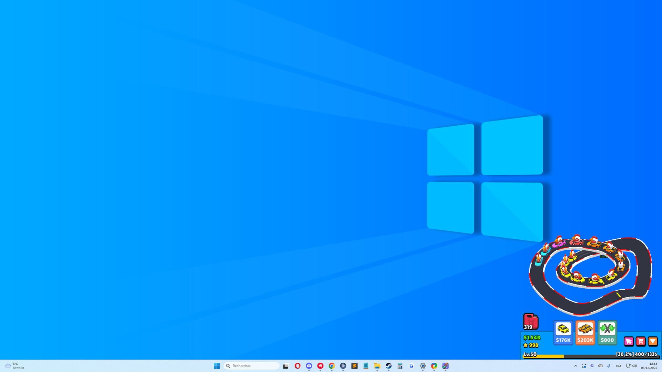The image size is (662, 372).
Task: Open Opera browser from the taskbar
Action: pos(297,366)
